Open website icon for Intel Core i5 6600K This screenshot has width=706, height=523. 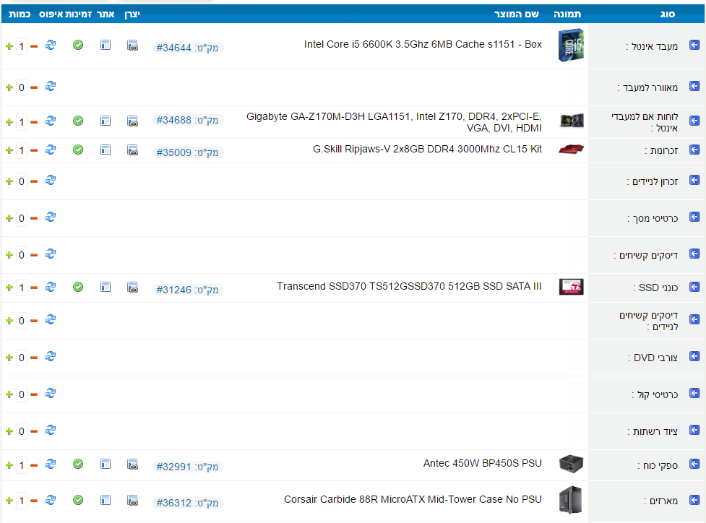coord(106,45)
